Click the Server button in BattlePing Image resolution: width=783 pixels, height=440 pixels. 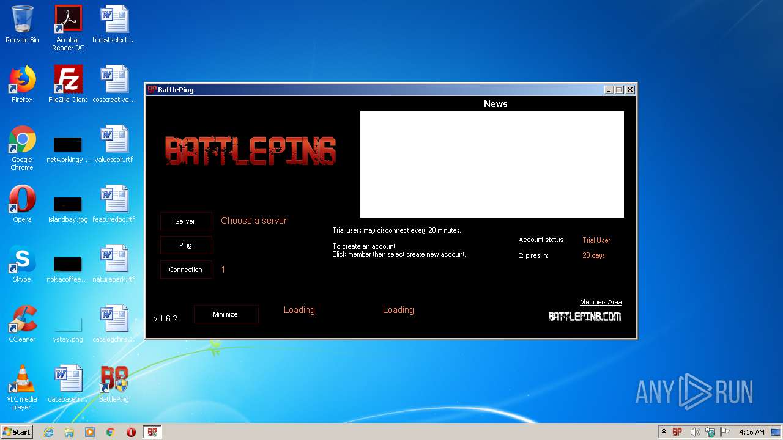(x=186, y=221)
